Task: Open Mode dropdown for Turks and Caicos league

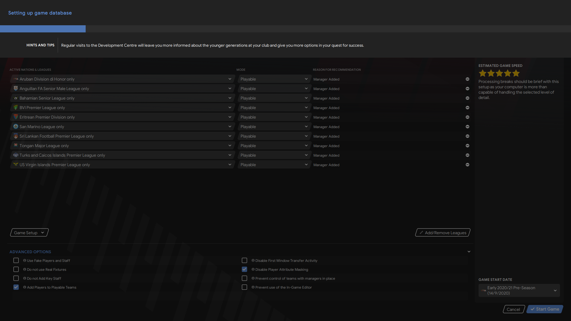Action: 274,155
